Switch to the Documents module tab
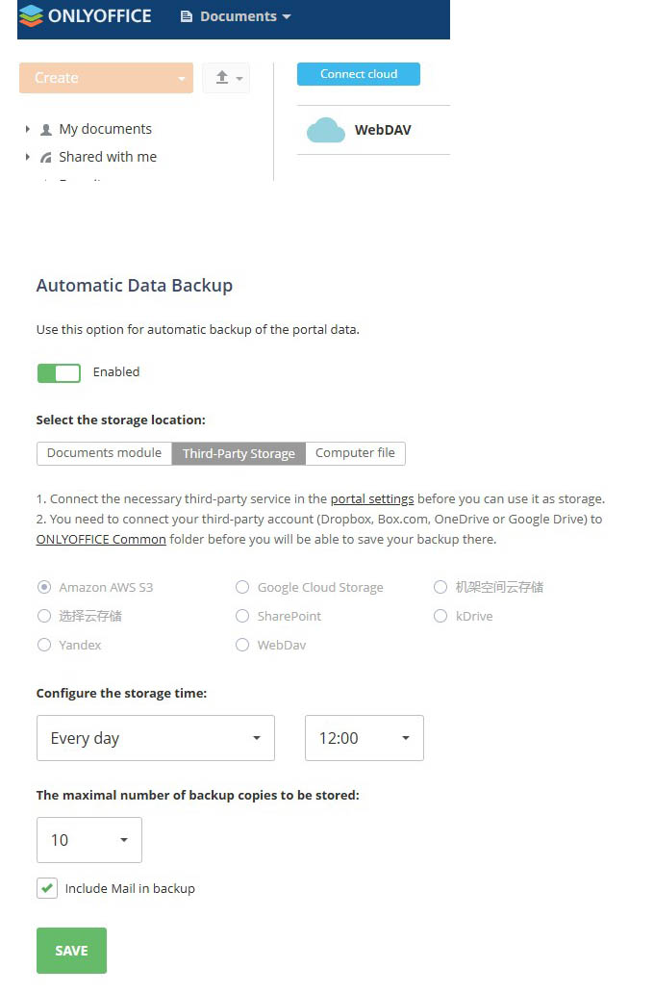 coord(105,453)
